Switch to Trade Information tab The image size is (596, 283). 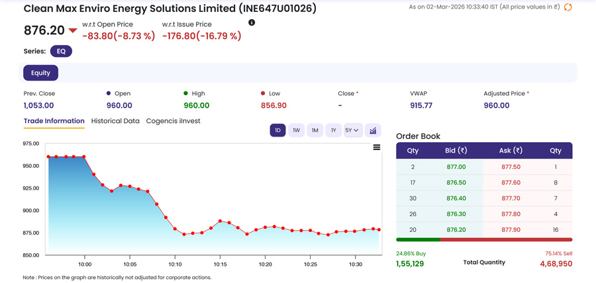(54, 121)
